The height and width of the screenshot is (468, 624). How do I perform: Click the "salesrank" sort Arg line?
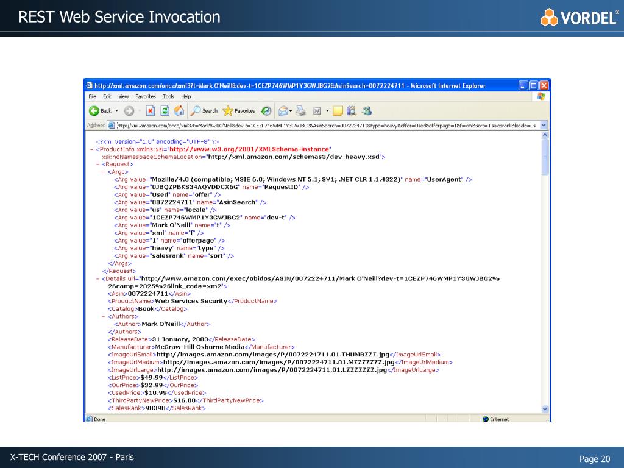point(174,255)
